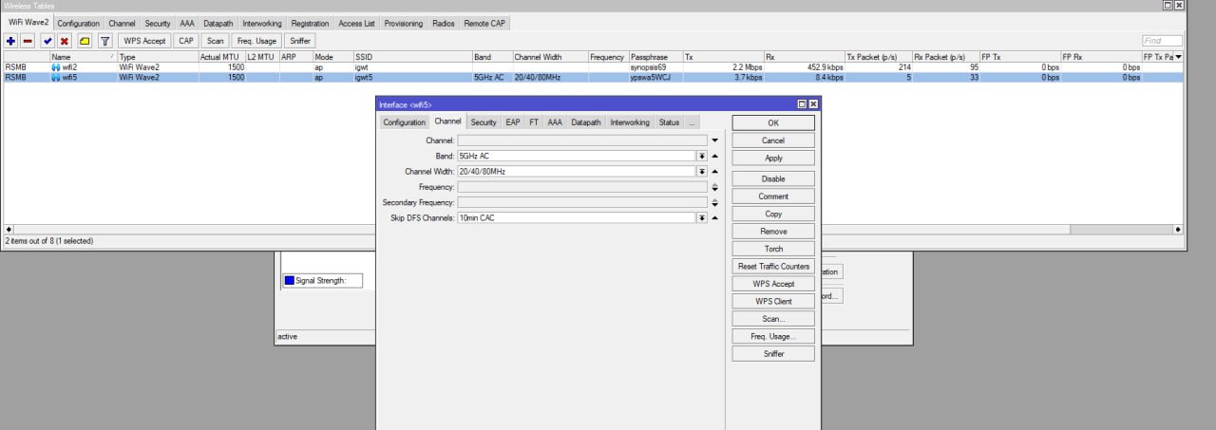The width and height of the screenshot is (1216, 430).
Task: Click the red X Disable icon
Action: coord(65,41)
